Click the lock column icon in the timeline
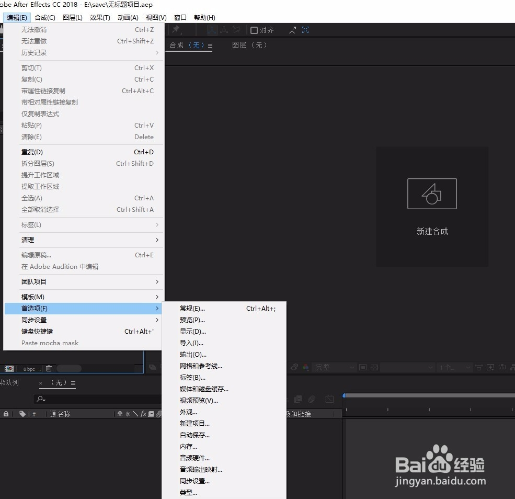The height and width of the screenshot is (499, 515). tap(6, 413)
